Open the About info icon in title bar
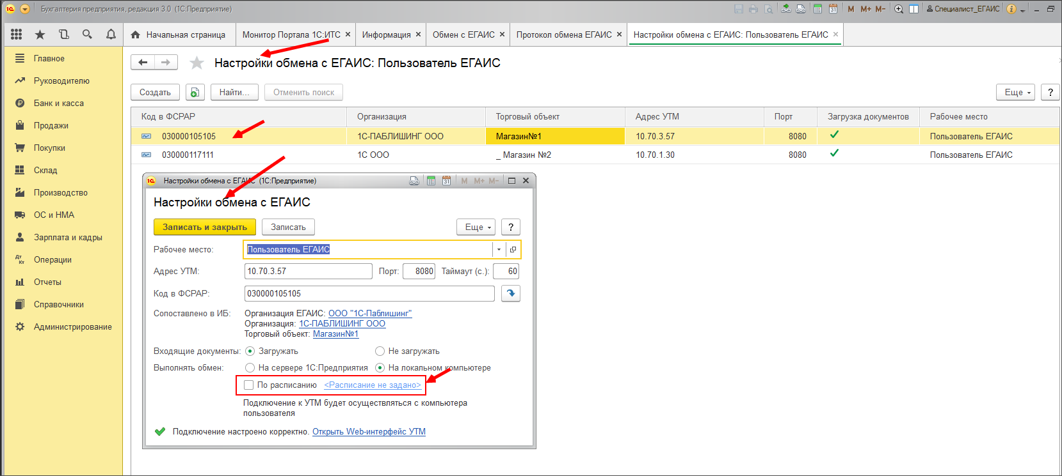The width and height of the screenshot is (1062, 476). 1011,9
